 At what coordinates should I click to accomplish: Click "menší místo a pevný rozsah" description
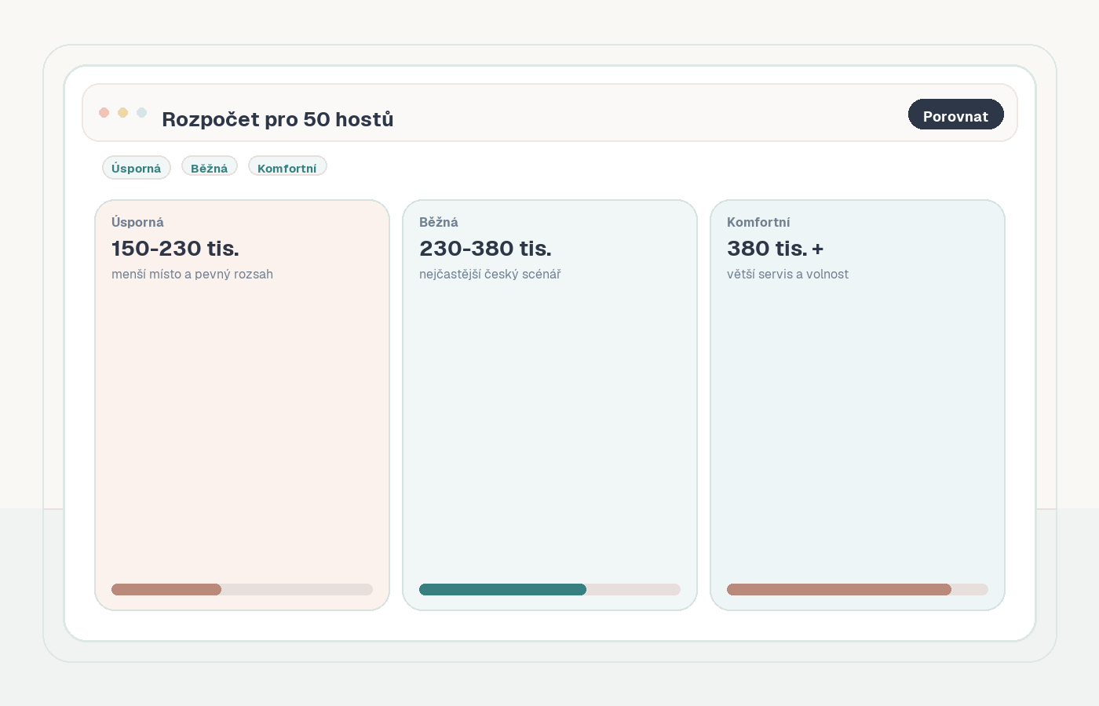coord(192,275)
